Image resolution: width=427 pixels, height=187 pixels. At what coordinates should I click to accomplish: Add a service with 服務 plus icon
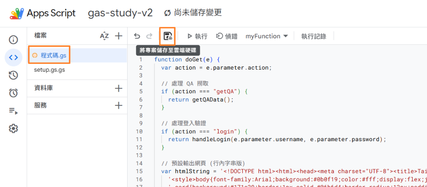pos(118,105)
